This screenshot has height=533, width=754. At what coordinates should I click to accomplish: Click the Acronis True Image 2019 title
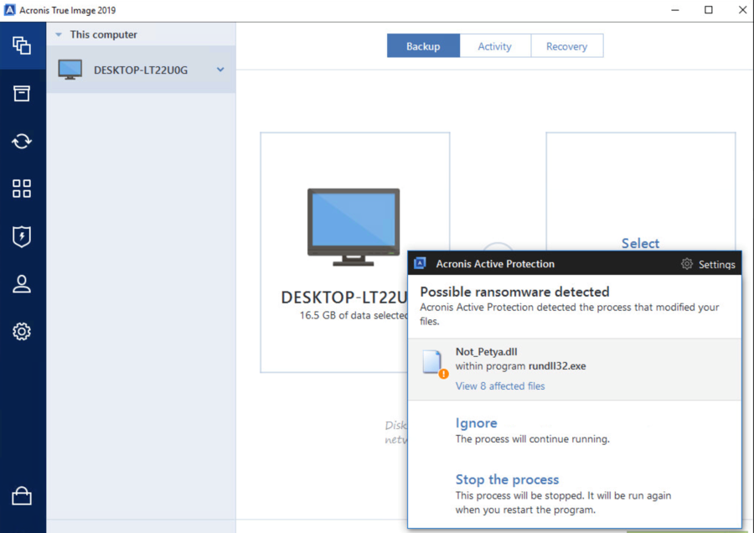pyautogui.click(x=67, y=10)
